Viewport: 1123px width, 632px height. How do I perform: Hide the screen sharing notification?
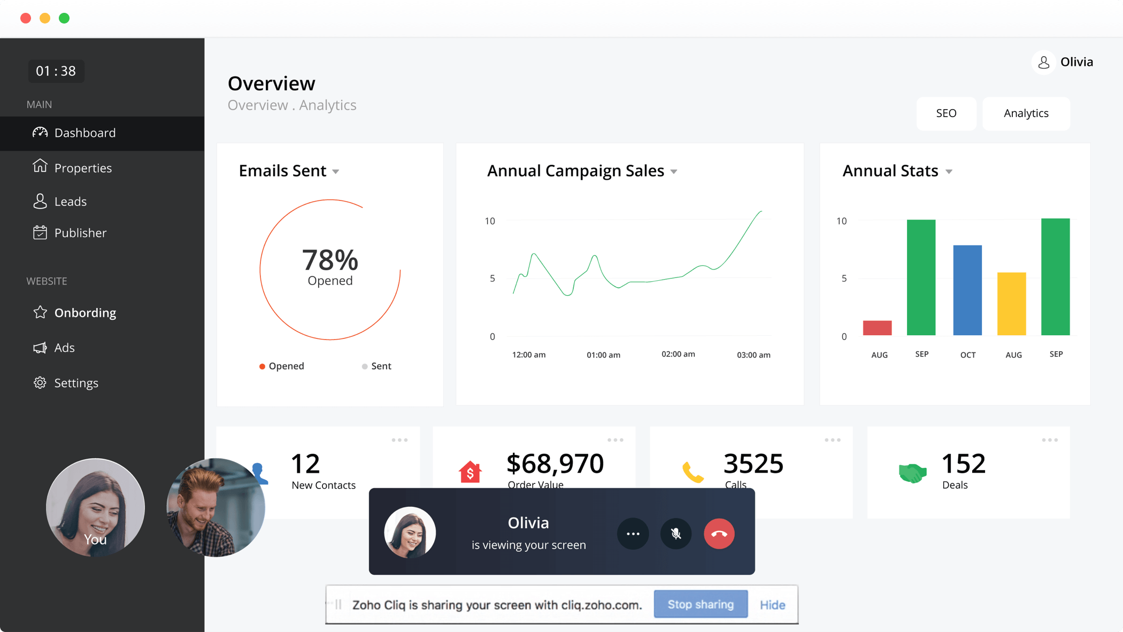click(x=772, y=604)
